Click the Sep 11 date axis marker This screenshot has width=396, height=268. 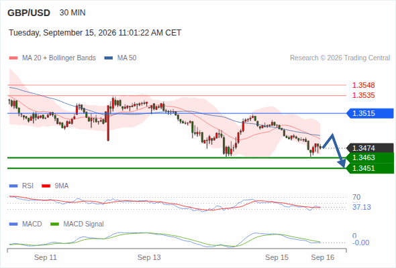(x=46, y=257)
